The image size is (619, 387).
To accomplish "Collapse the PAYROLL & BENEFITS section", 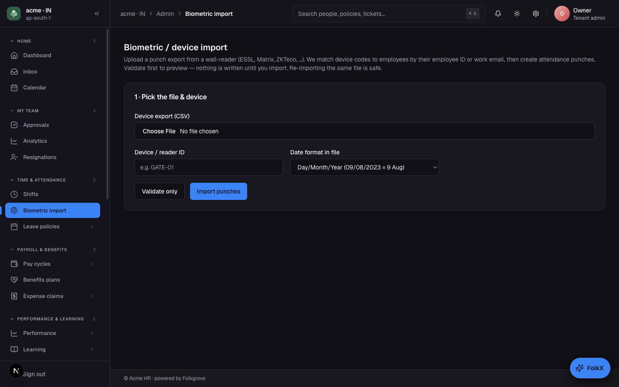I will pos(12,250).
